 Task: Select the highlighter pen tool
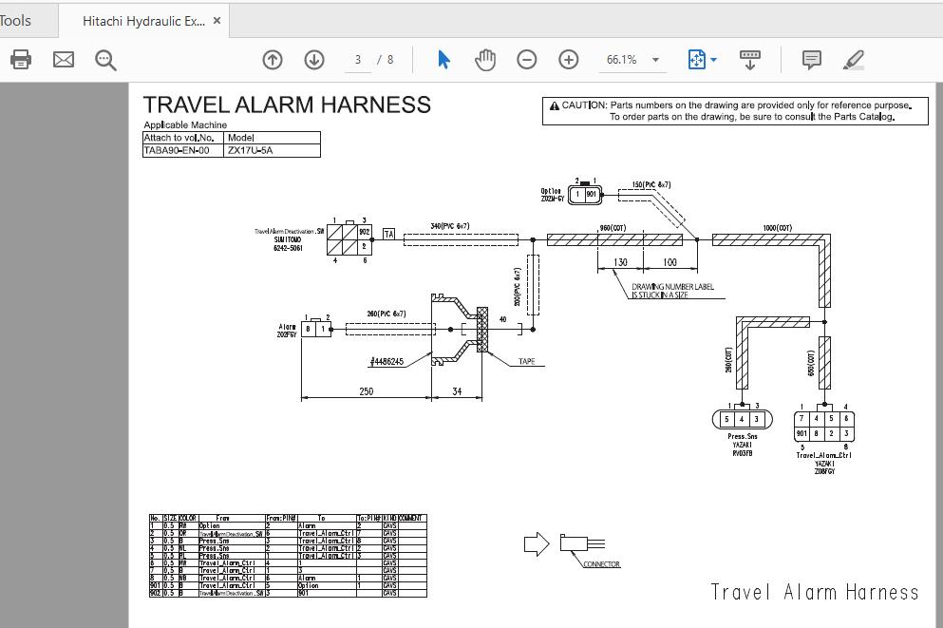pos(853,60)
